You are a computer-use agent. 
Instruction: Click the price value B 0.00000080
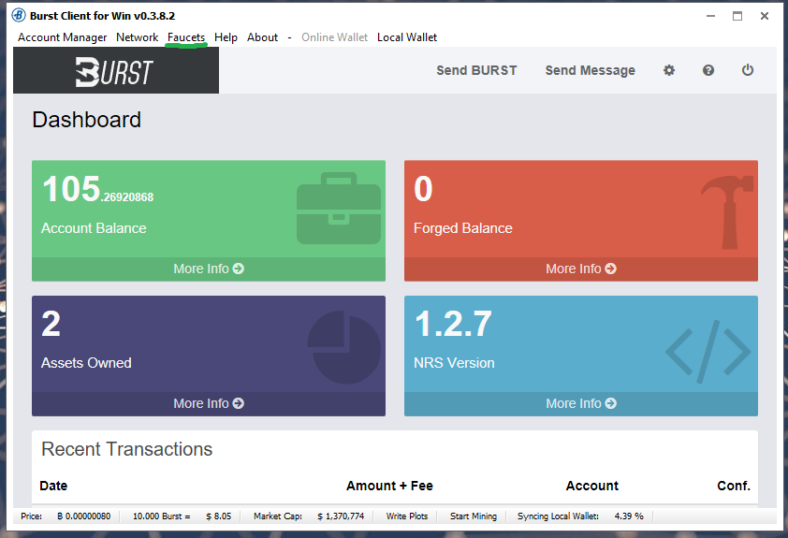point(83,516)
